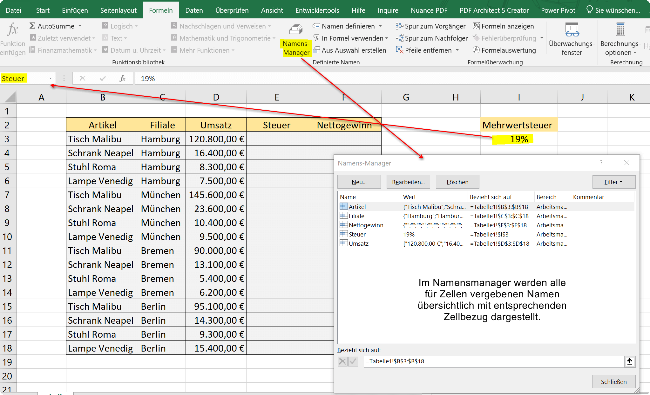Expand the Logisch functions dropdown
Viewport: 650px width, 395px height.
pyautogui.click(x=136, y=26)
